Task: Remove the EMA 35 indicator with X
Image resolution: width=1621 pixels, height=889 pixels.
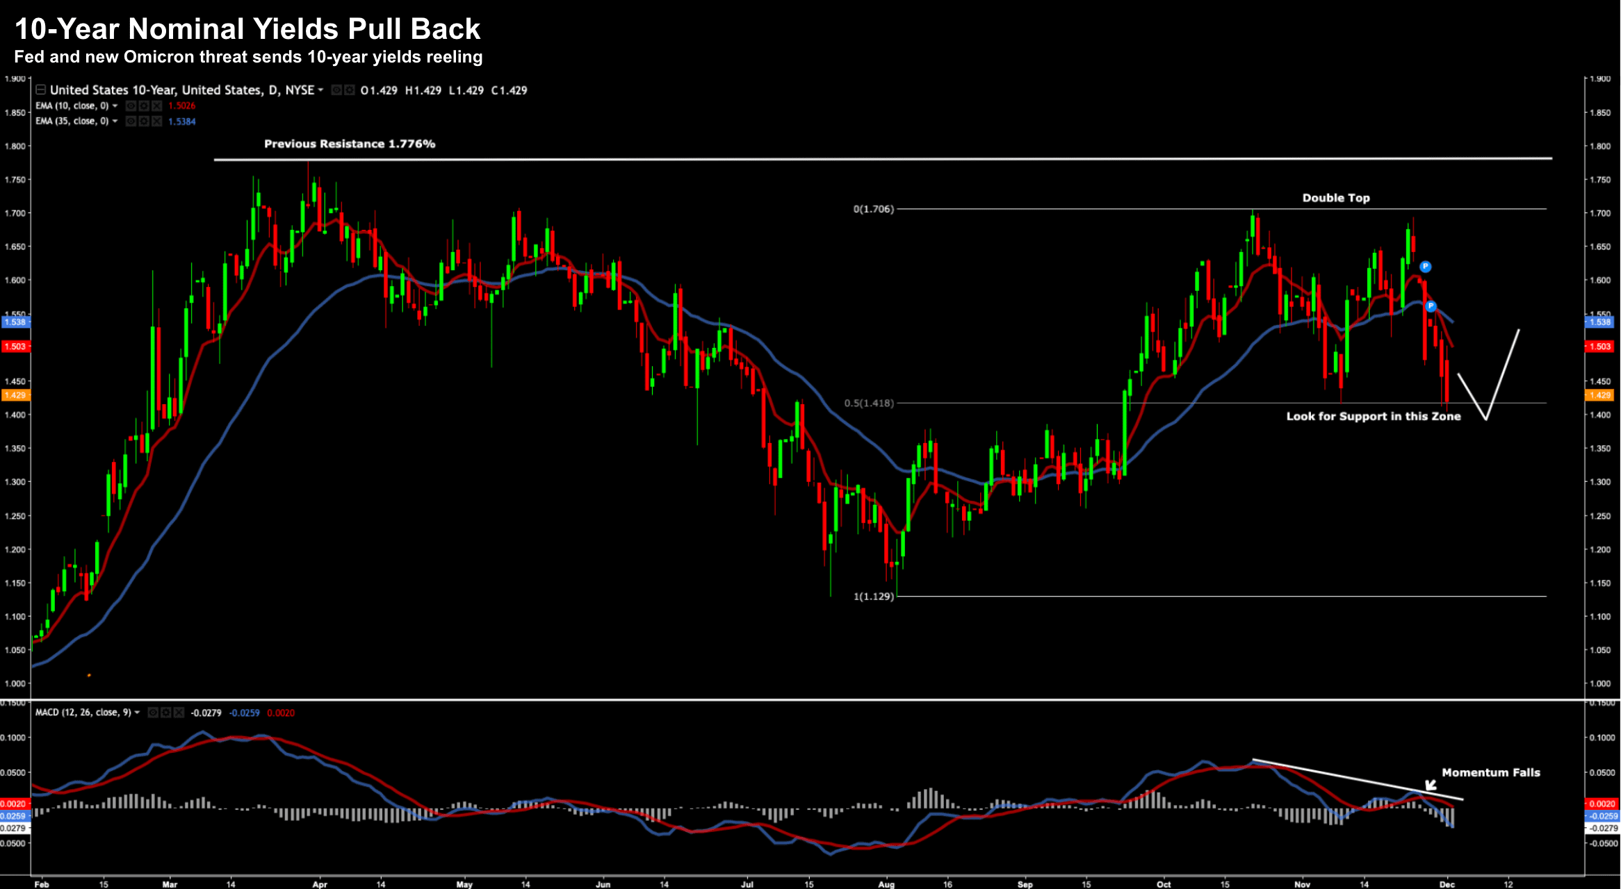Action: [x=157, y=121]
